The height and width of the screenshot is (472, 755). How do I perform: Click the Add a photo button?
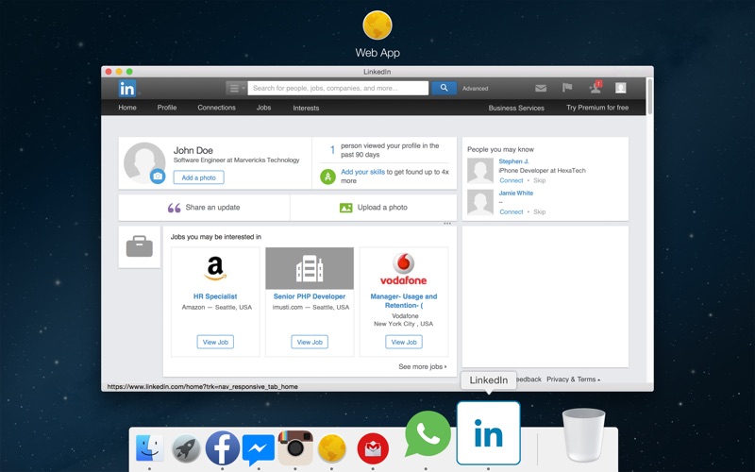click(198, 177)
